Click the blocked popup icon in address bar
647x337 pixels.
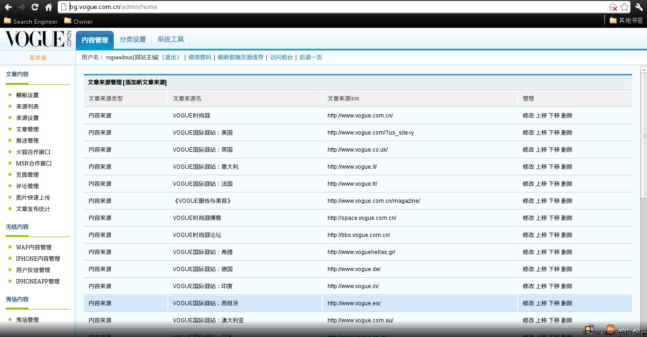[613, 7]
